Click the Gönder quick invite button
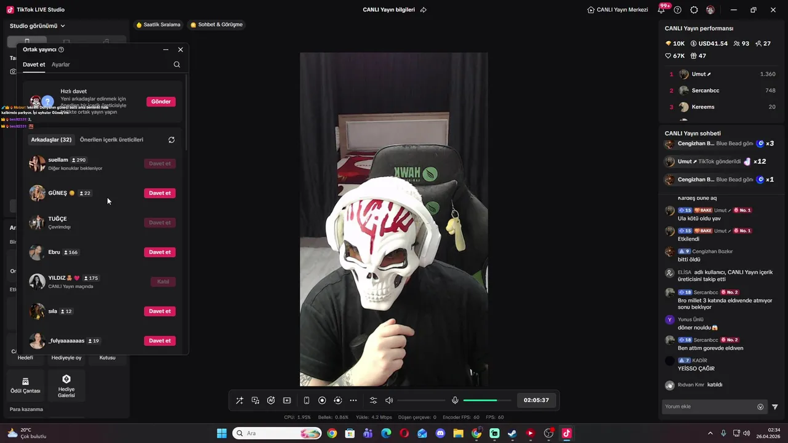The width and height of the screenshot is (788, 443). (161, 102)
